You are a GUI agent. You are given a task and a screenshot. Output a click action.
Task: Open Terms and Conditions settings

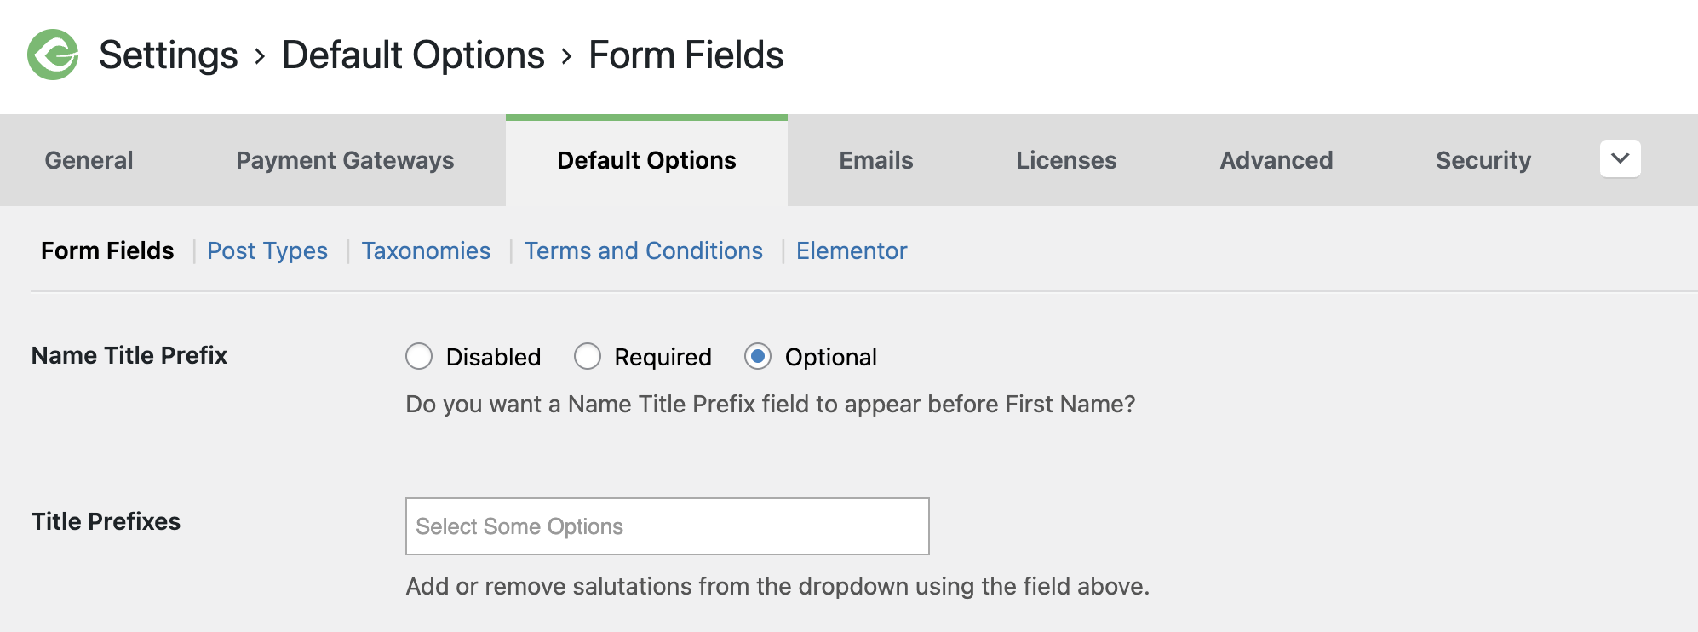(x=643, y=250)
